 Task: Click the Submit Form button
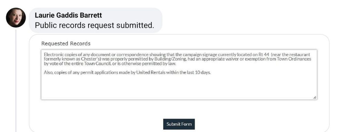(x=179, y=124)
